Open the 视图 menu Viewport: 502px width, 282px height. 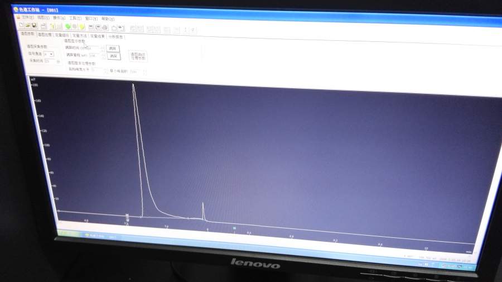(x=43, y=17)
